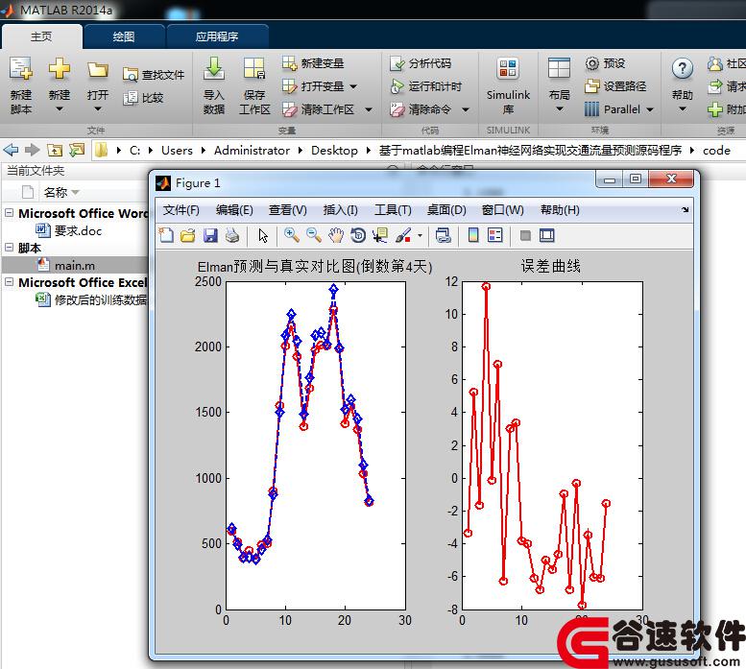The width and height of the screenshot is (746, 669).
Task: Open the Insert (插入) menu in Figure 1
Action: point(340,209)
